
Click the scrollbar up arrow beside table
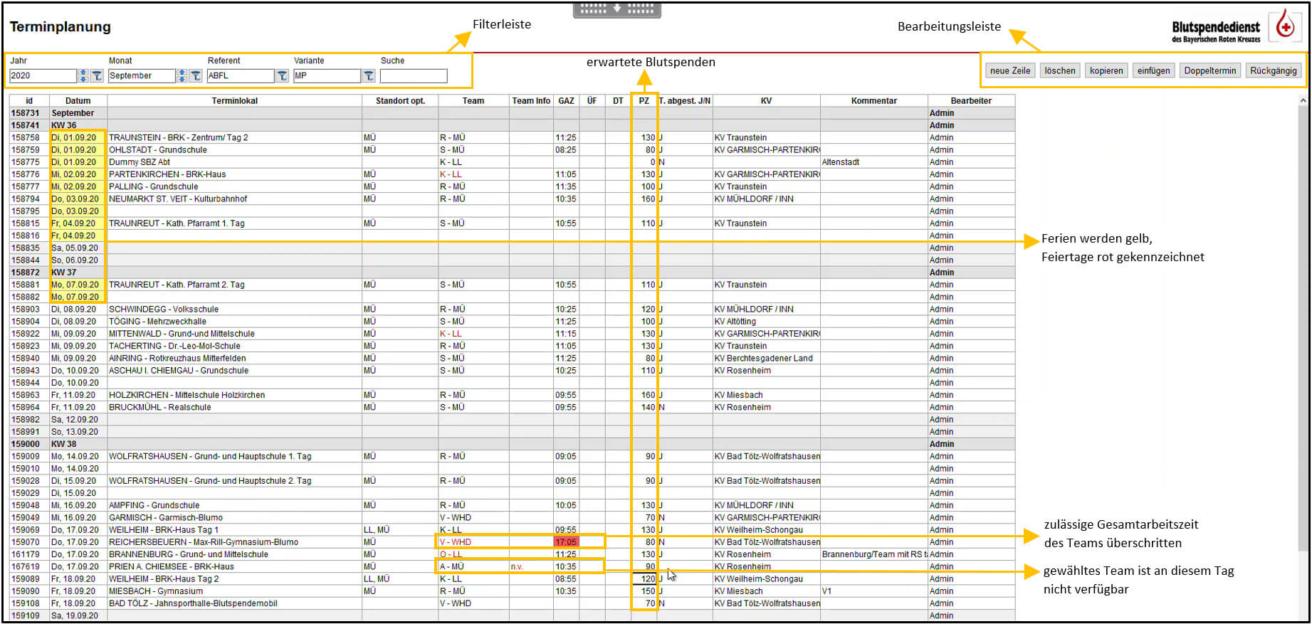pos(1303,101)
